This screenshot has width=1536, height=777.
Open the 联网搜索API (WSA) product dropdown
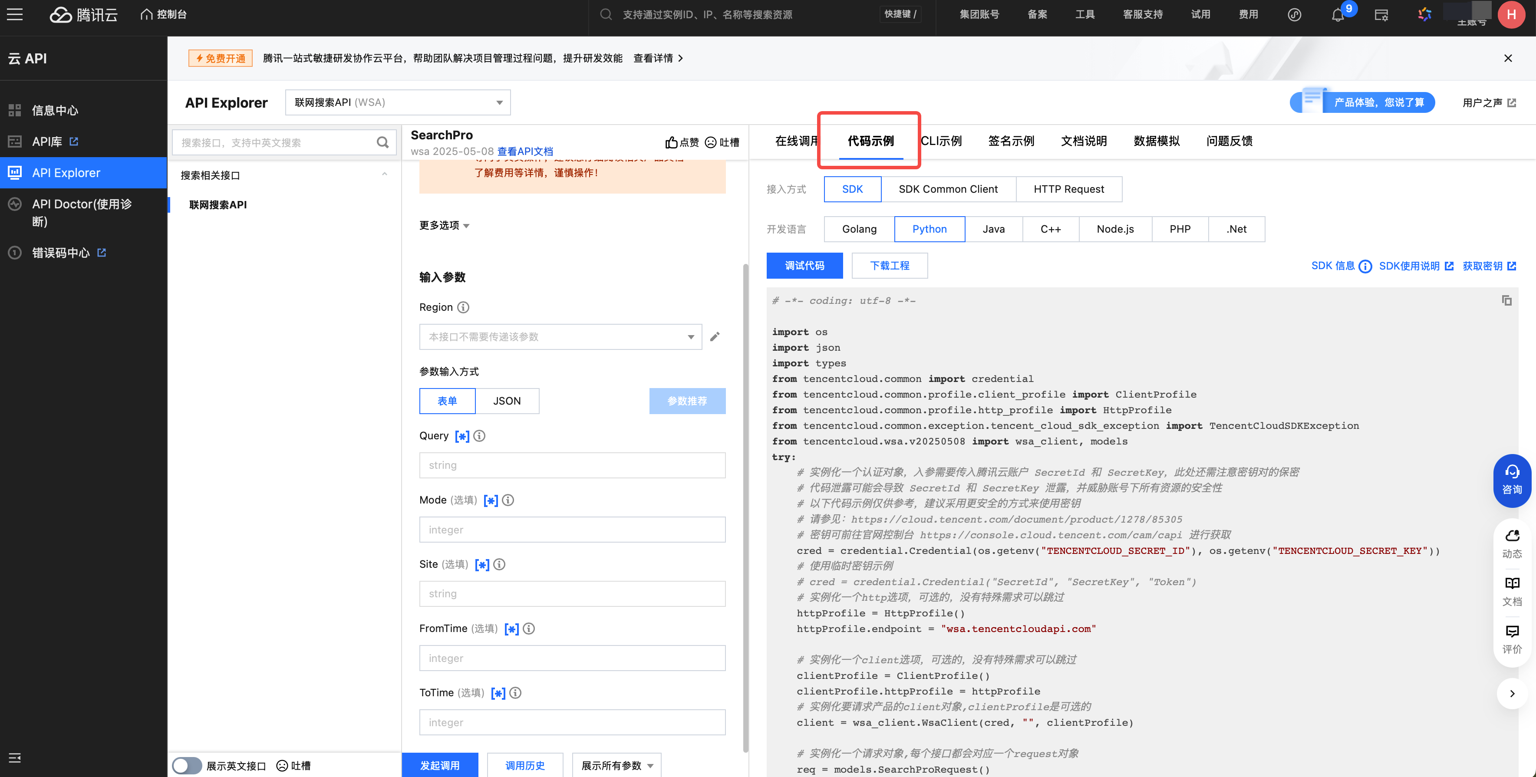point(398,102)
